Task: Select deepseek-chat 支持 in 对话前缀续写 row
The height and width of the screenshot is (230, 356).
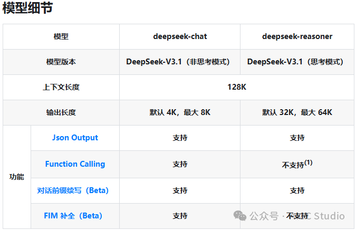Action: pos(180,190)
